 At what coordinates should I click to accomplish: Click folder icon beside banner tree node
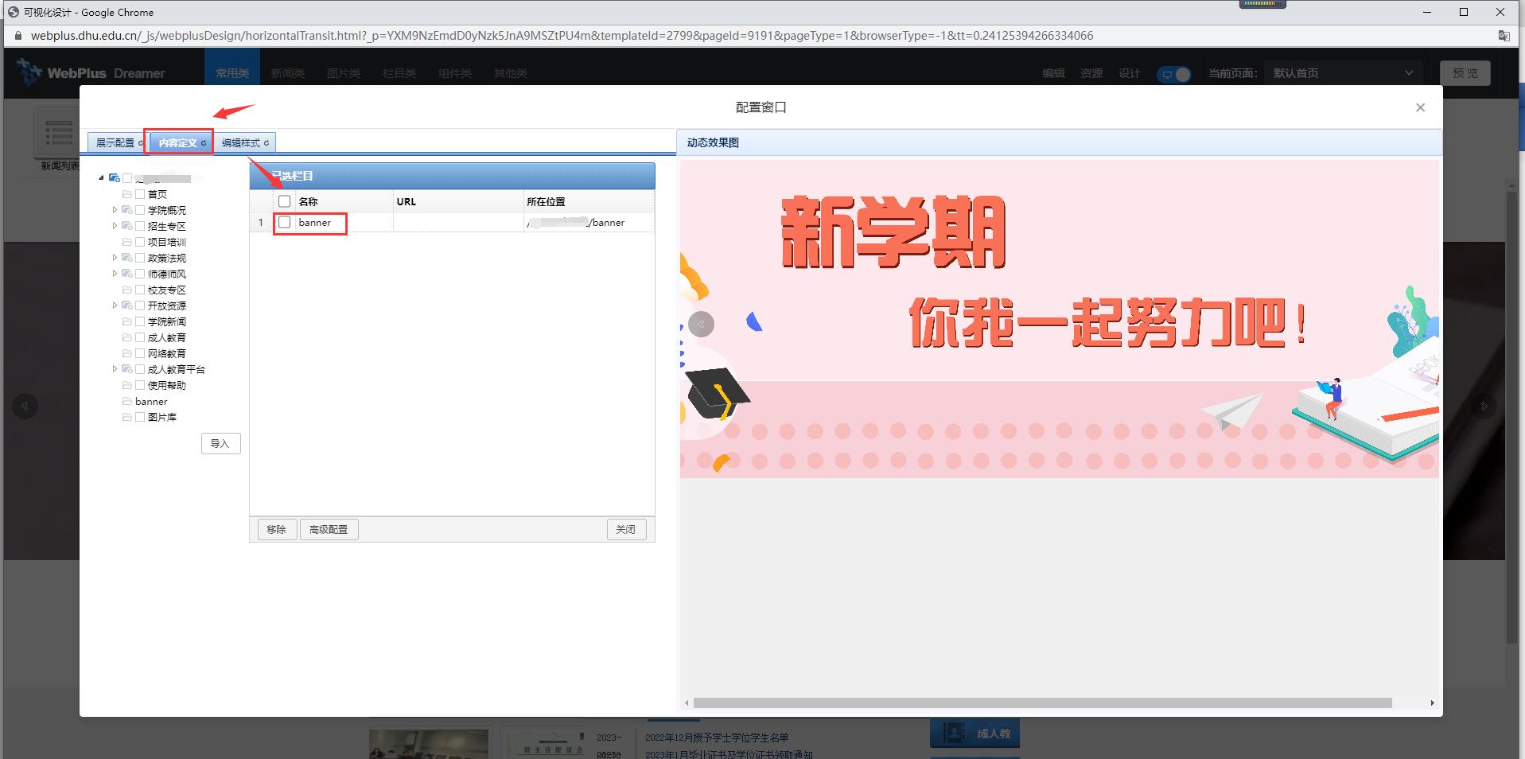coord(126,401)
